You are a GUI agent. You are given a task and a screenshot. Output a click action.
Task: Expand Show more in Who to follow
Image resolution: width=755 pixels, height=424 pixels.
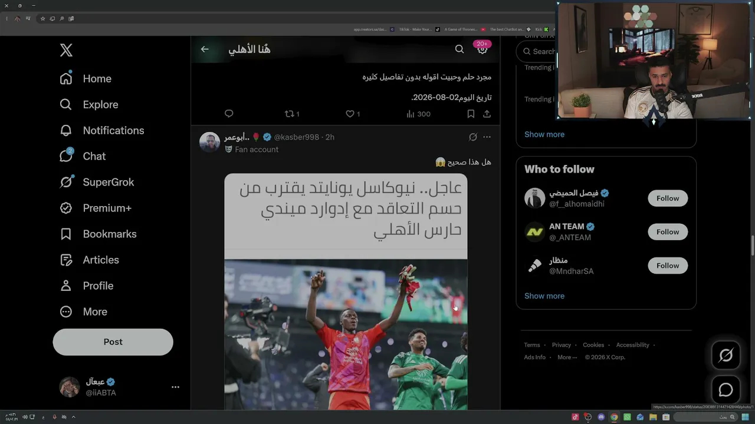(x=544, y=296)
